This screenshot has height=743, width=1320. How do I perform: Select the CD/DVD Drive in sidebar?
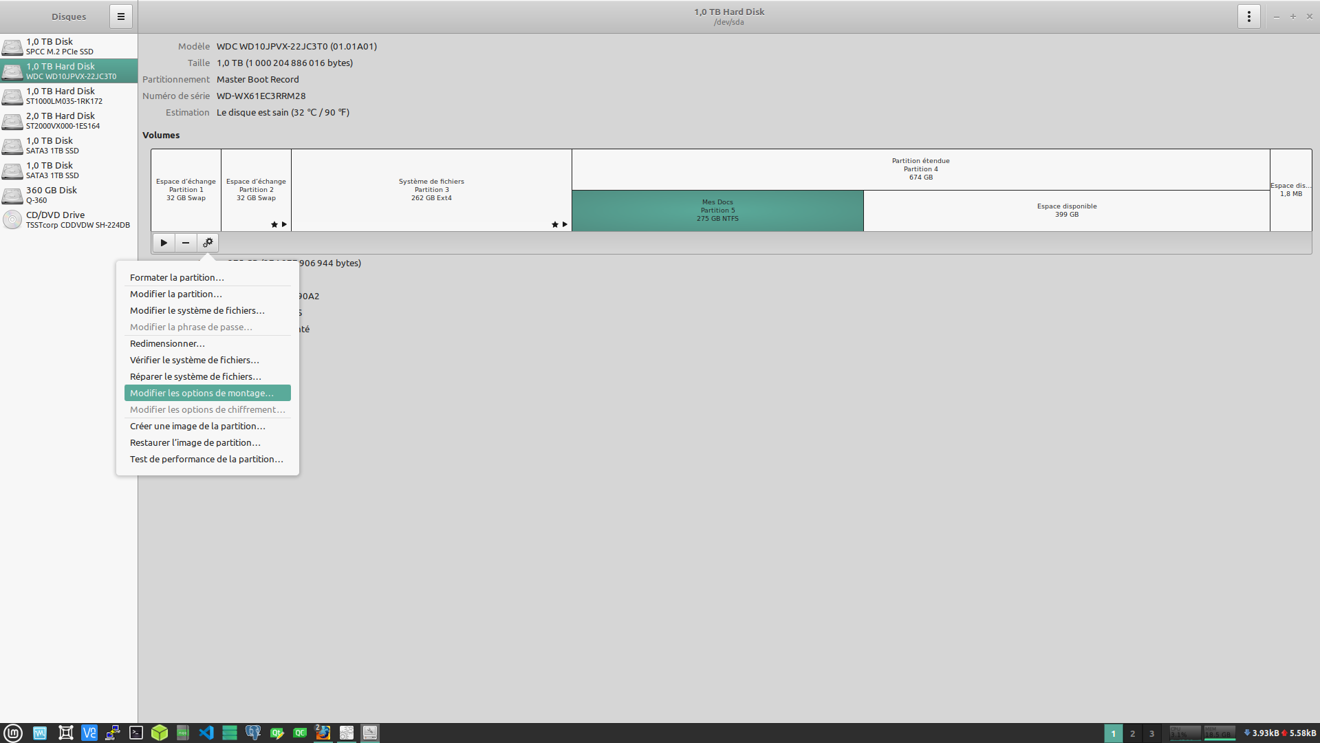[69, 219]
